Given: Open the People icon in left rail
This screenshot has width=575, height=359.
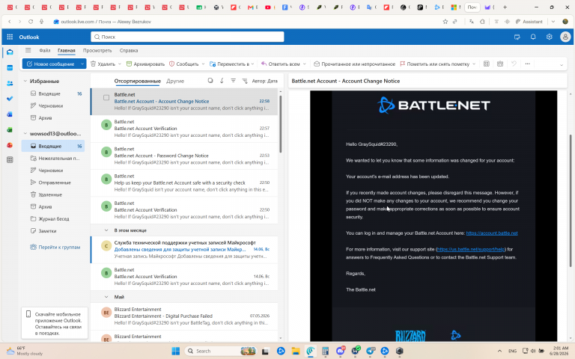Looking at the screenshot, I should pos(10,84).
